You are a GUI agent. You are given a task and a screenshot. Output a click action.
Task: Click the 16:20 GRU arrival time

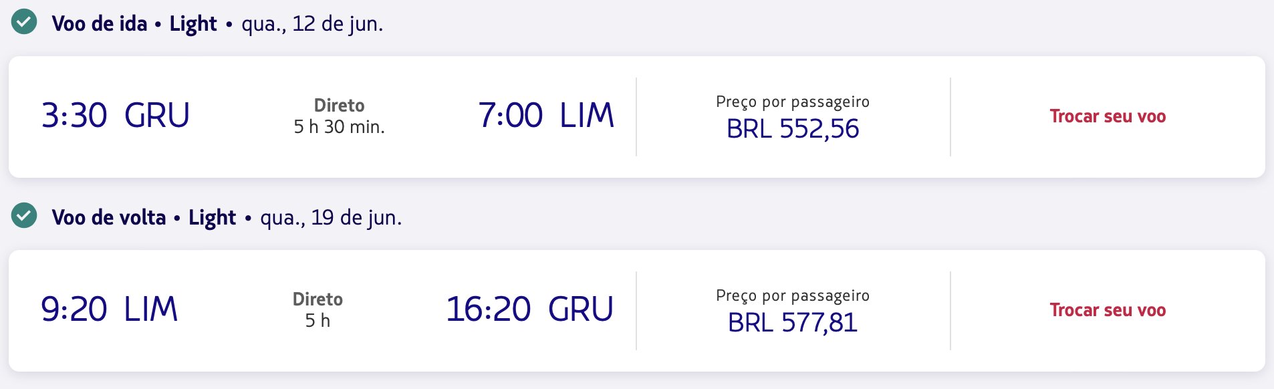530,309
